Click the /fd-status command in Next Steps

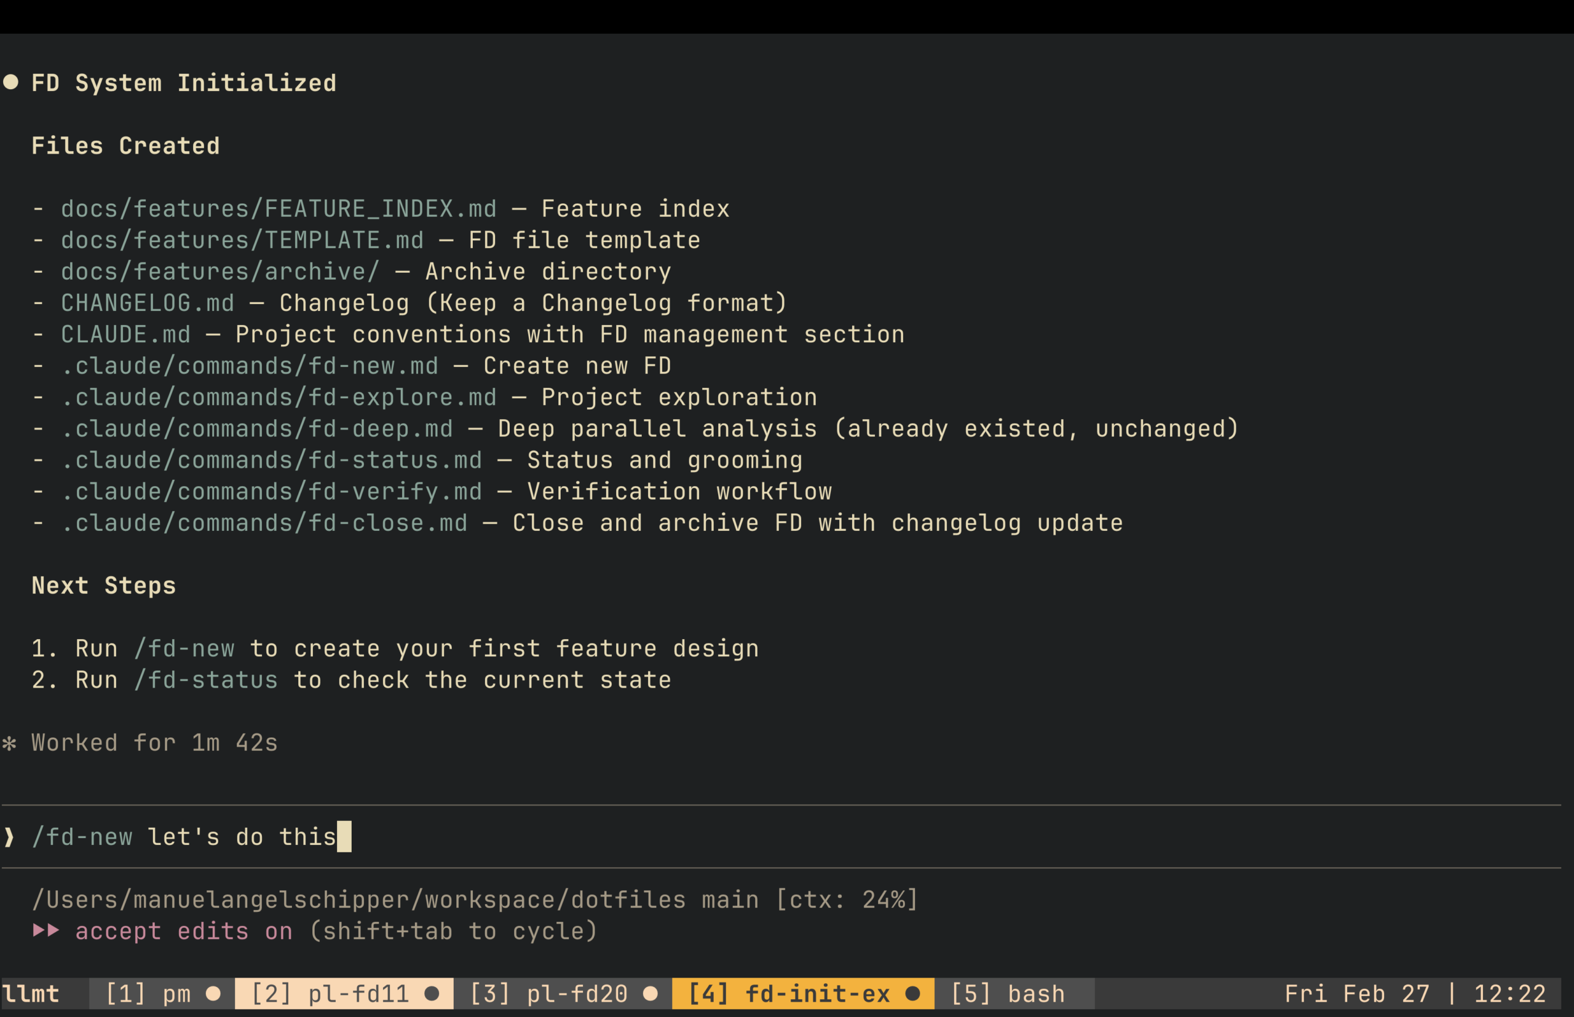click(205, 680)
